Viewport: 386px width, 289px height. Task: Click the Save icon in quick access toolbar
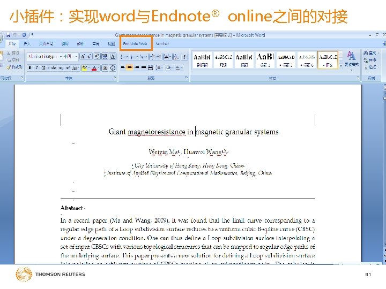[x=9, y=35]
